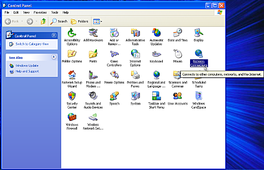Open the Speech applet
264x170 pixels.
click(x=114, y=98)
